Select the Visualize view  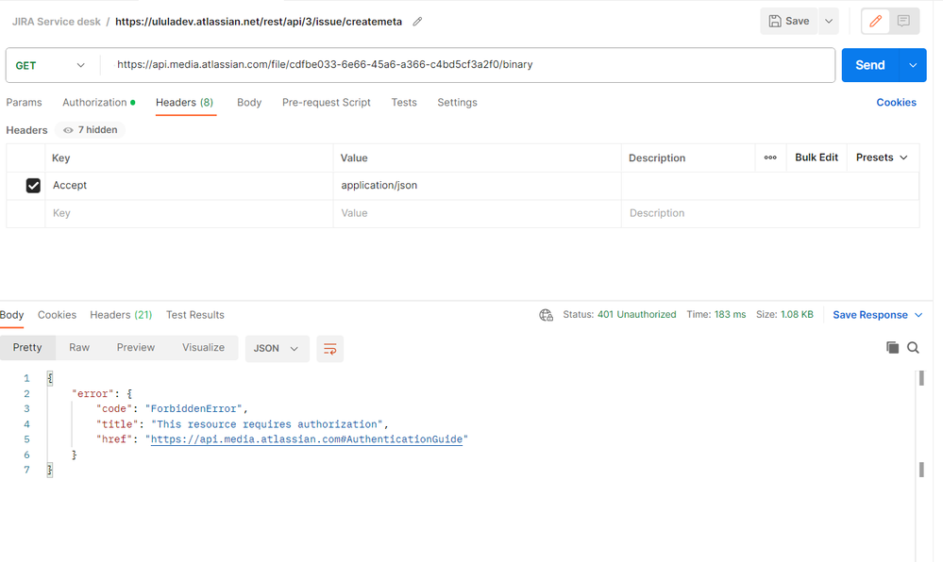pos(203,347)
